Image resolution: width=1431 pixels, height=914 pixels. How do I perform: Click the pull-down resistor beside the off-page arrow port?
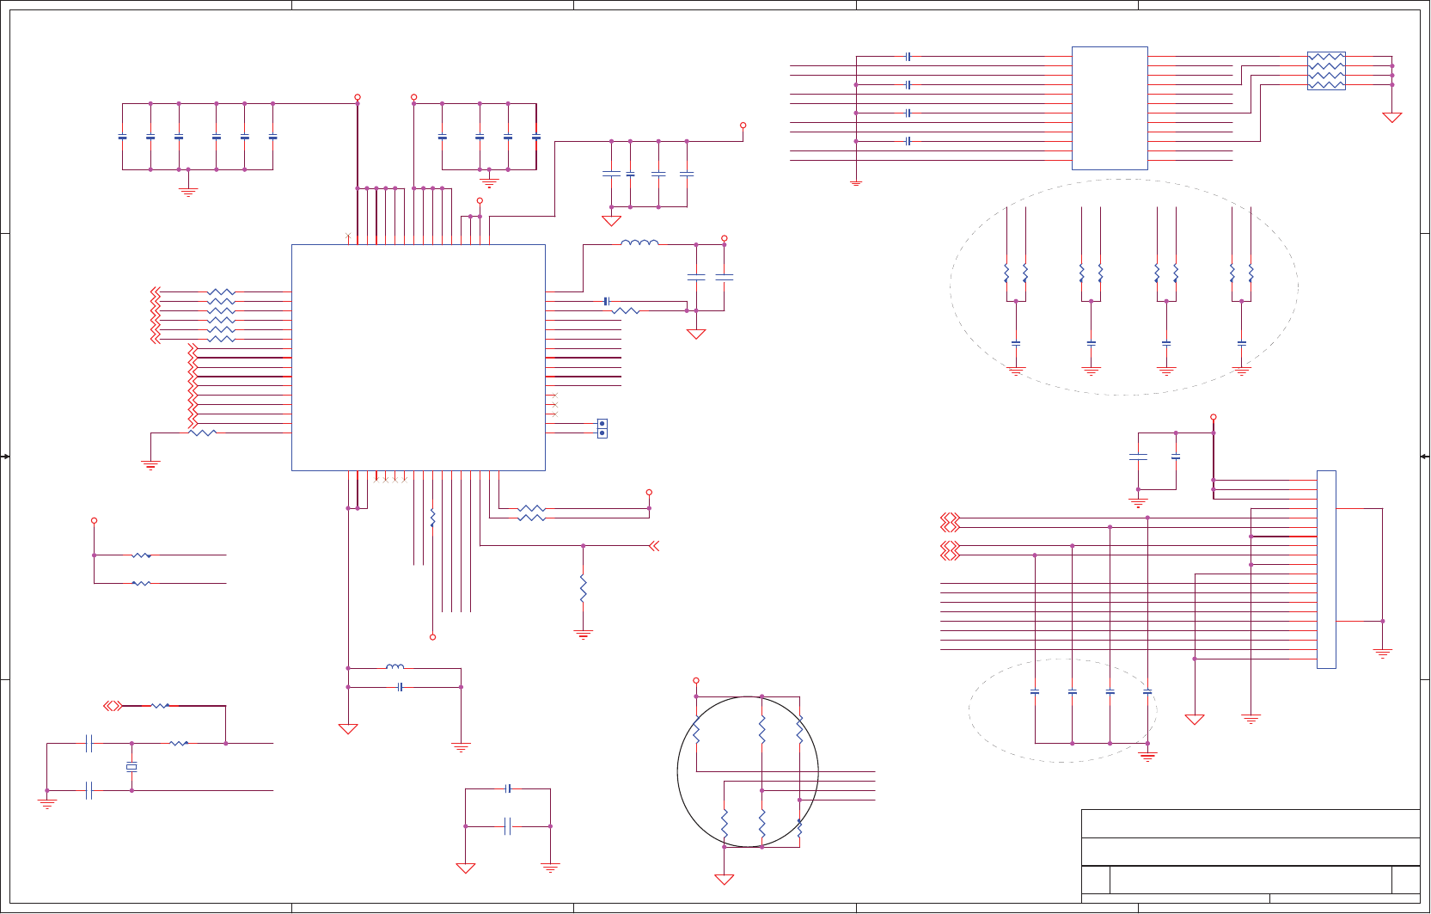click(583, 588)
